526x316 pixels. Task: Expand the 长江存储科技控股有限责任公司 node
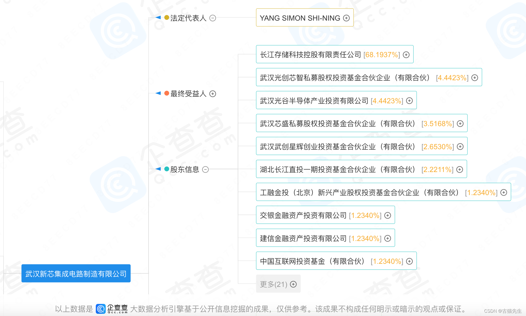406,54
